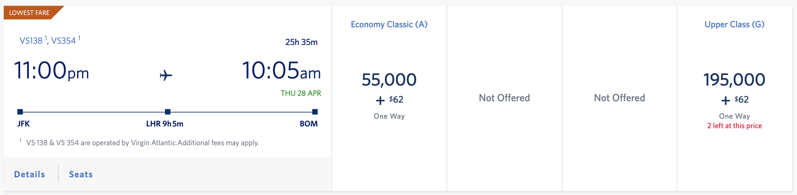This screenshot has width=797, height=195.
Task: Click the BOM destination marker on route line
Action: (x=315, y=112)
